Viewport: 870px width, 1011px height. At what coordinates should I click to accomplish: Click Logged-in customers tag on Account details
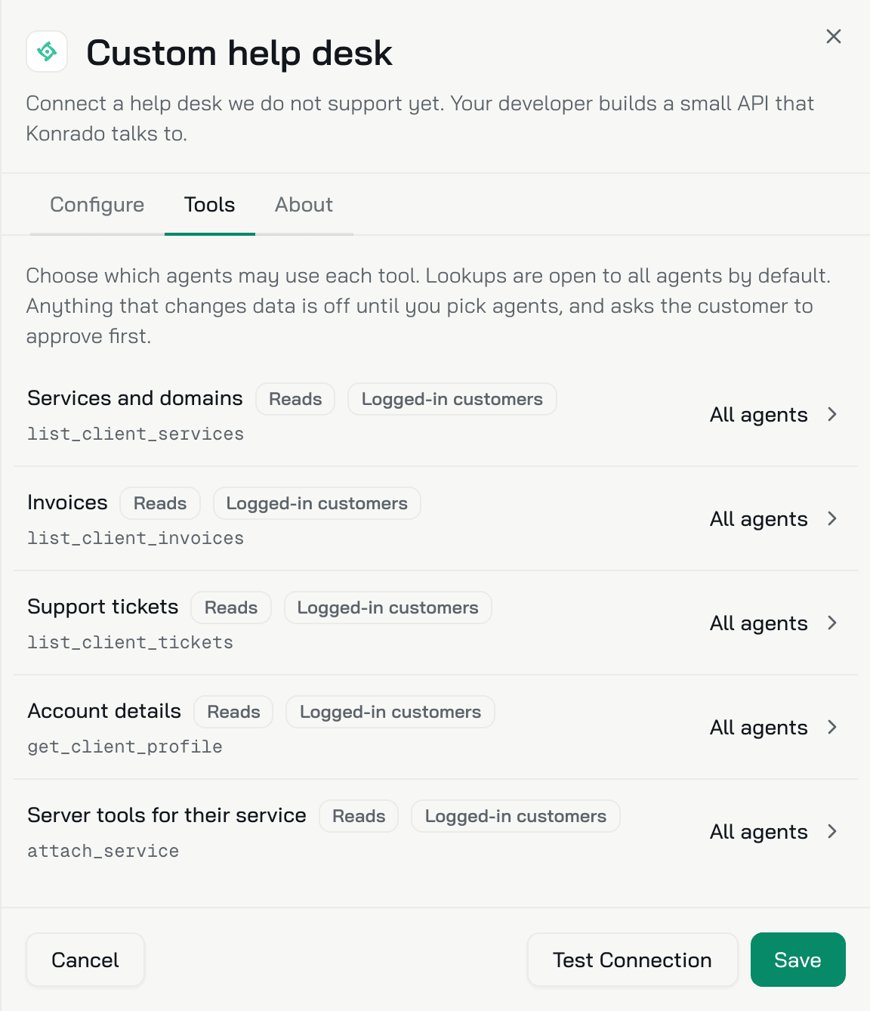(x=390, y=712)
